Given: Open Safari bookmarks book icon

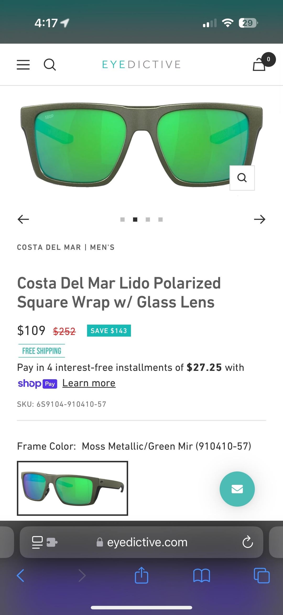Looking at the screenshot, I should point(202,575).
